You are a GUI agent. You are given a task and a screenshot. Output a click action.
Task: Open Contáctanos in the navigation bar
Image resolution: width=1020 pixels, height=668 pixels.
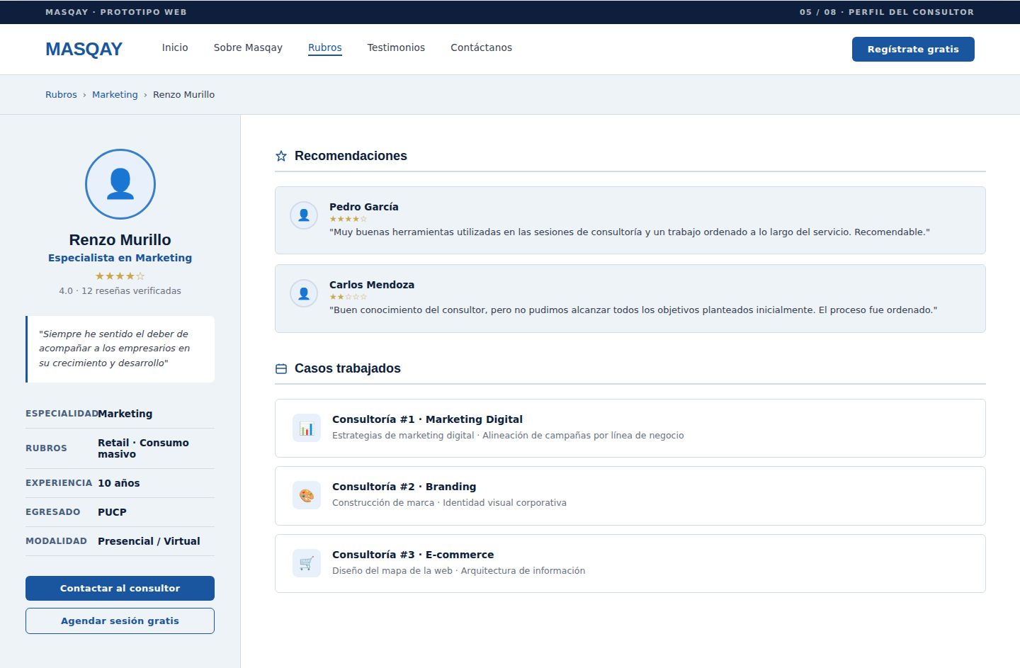tap(481, 47)
